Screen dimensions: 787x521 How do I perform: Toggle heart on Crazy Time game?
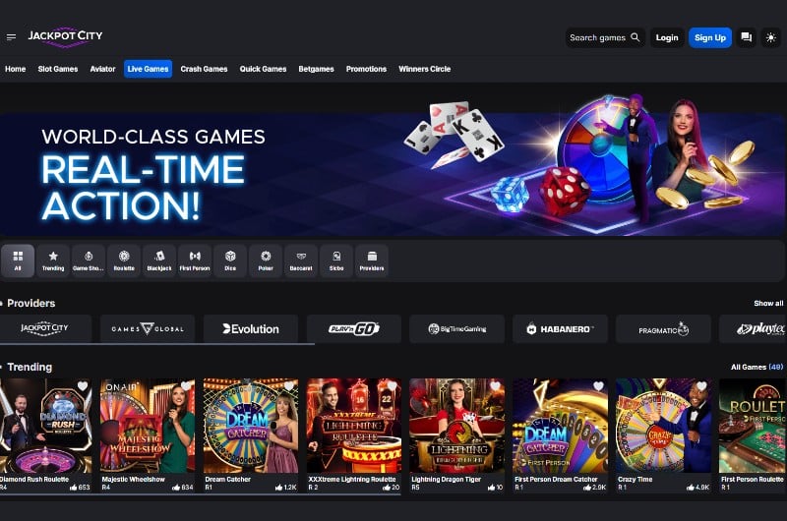(701, 386)
